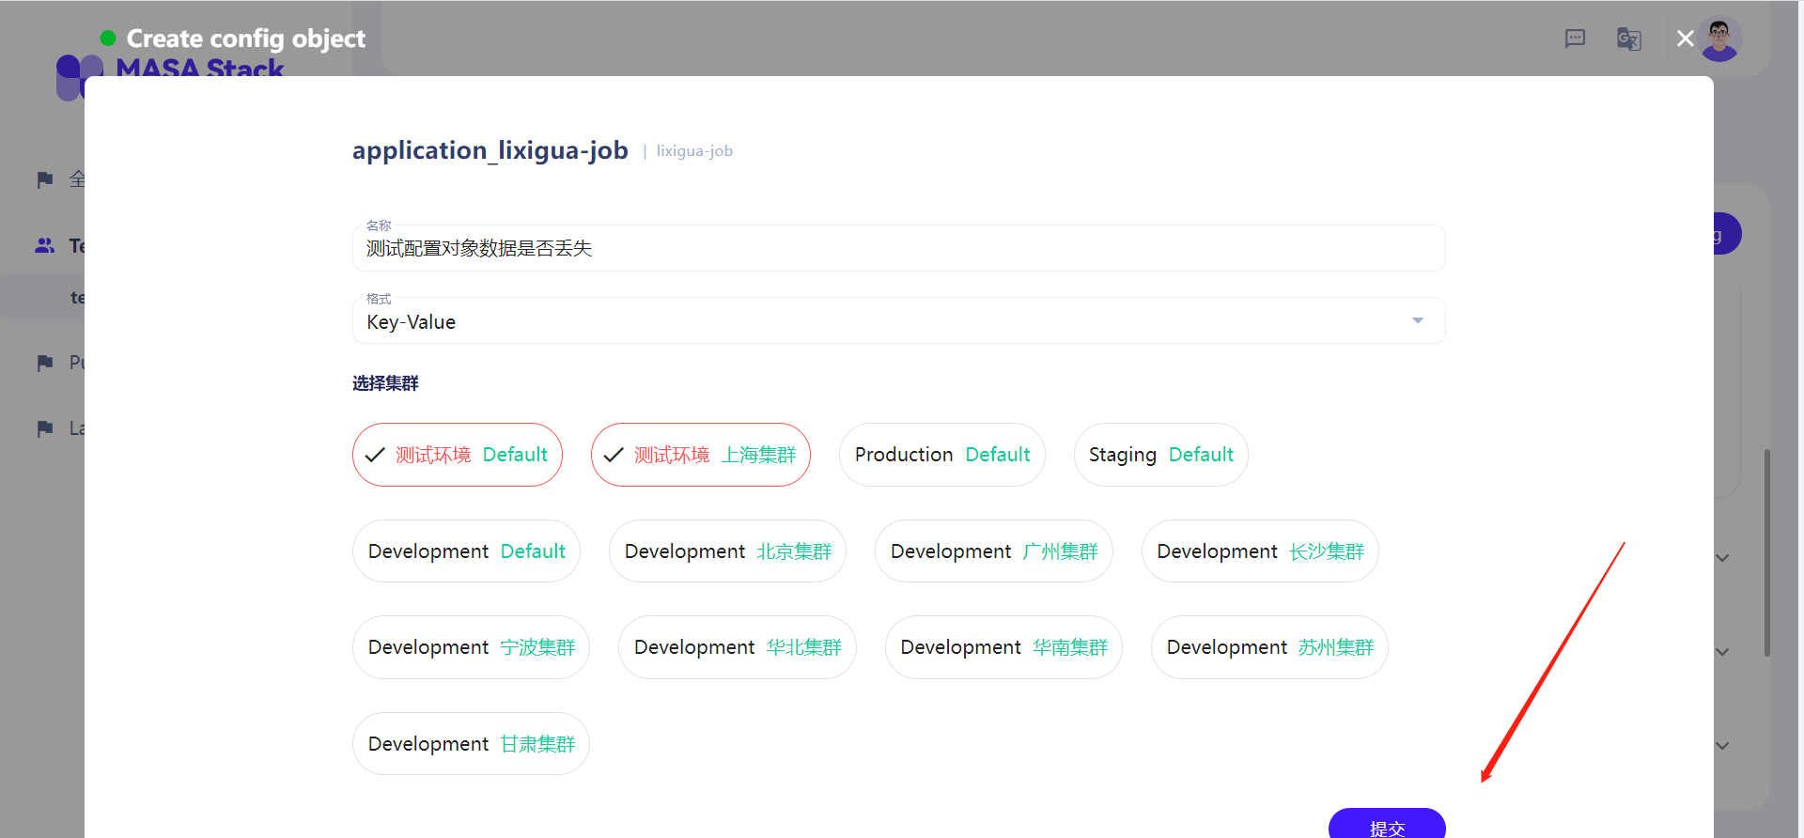Click the 名称 input field
This screenshot has width=1804, height=838.
point(899,248)
